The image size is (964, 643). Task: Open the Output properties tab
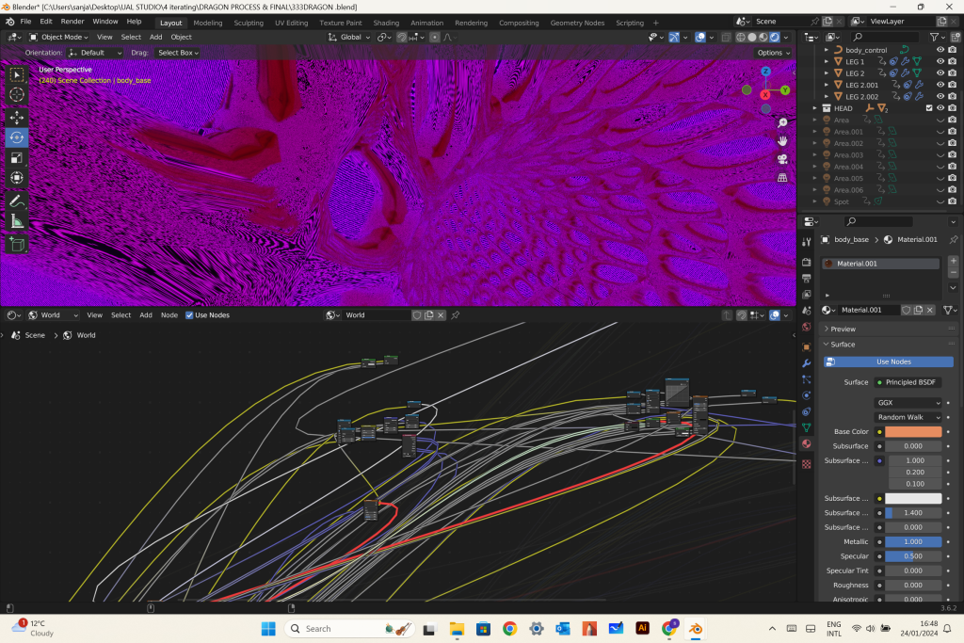click(x=807, y=279)
